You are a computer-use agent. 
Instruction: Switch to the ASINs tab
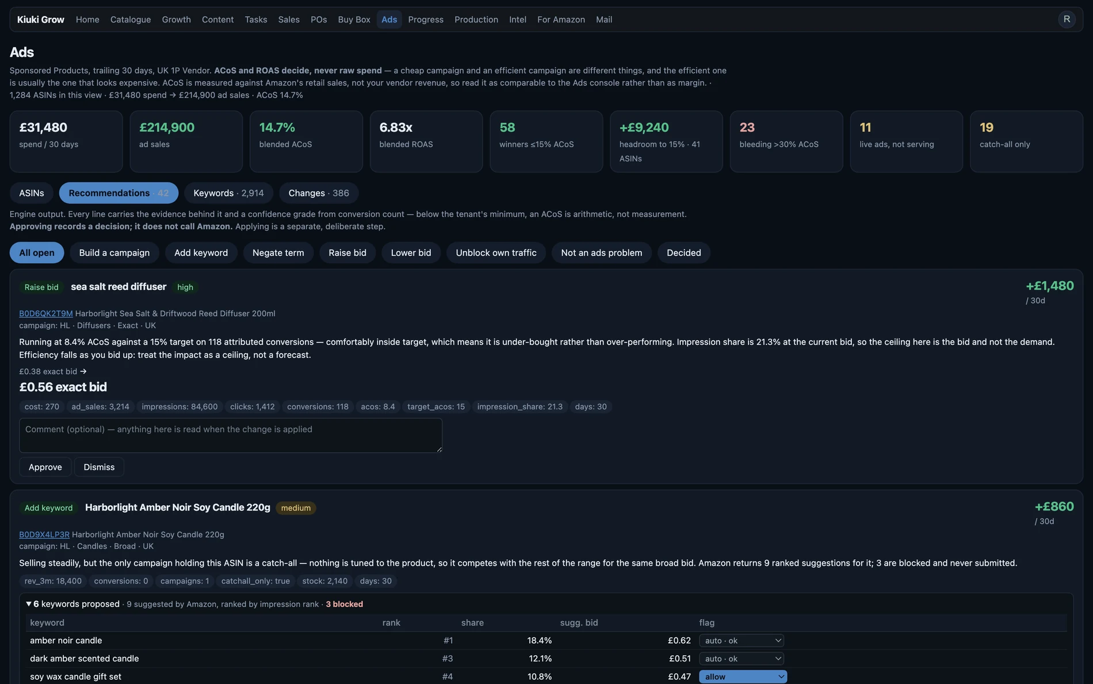(32, 193)
